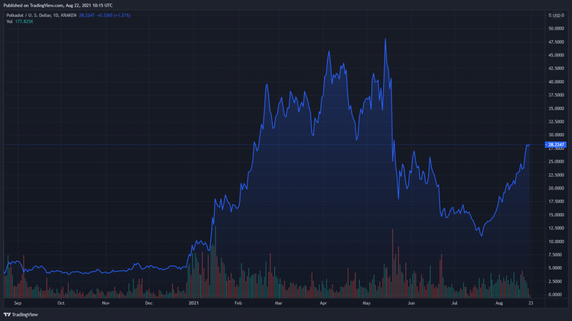Select the 2021 label on time axis
The height and width of the screenshot is (321, 572).
tap(193, 303)
